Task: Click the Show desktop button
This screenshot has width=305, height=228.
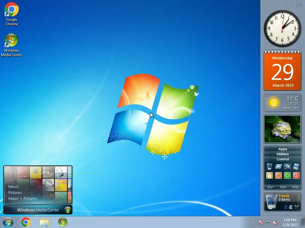Action: click(x=303, y=222)
